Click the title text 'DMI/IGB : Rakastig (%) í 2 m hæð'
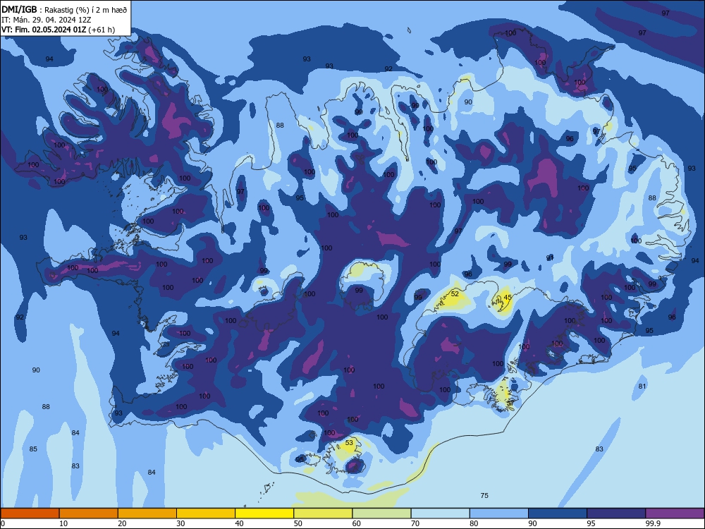The height and width of the screenshot is (529, 705). tap(64, 10)
